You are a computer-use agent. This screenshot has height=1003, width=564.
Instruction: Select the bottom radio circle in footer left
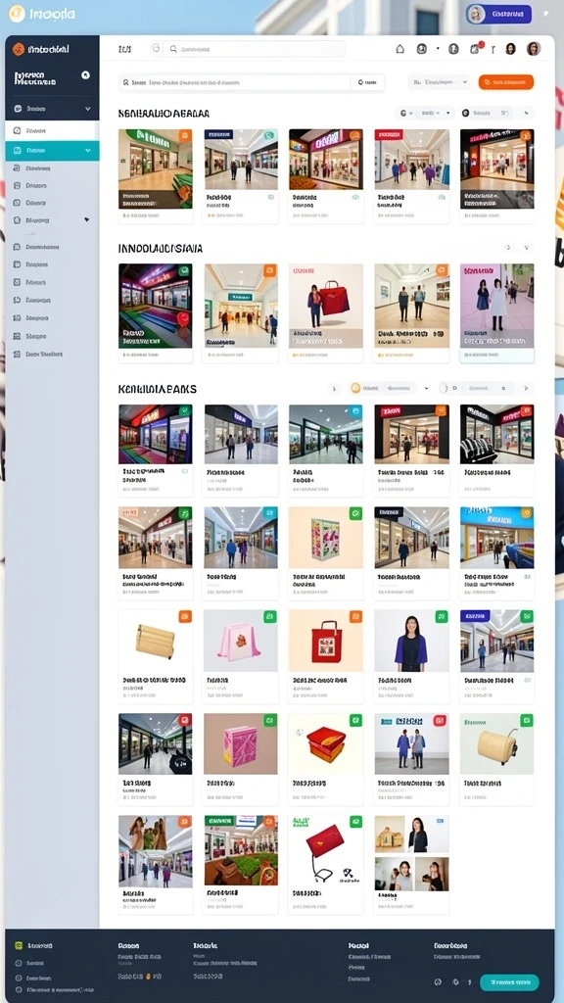pyautogui.click(x=19, y=990)
